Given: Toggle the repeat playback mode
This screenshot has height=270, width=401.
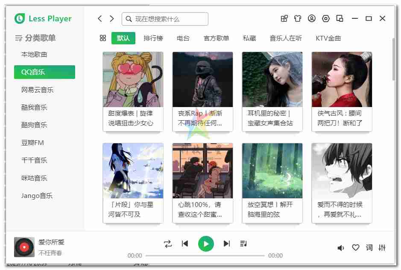Looking at the screenshot, I should [x=168, y=244].
